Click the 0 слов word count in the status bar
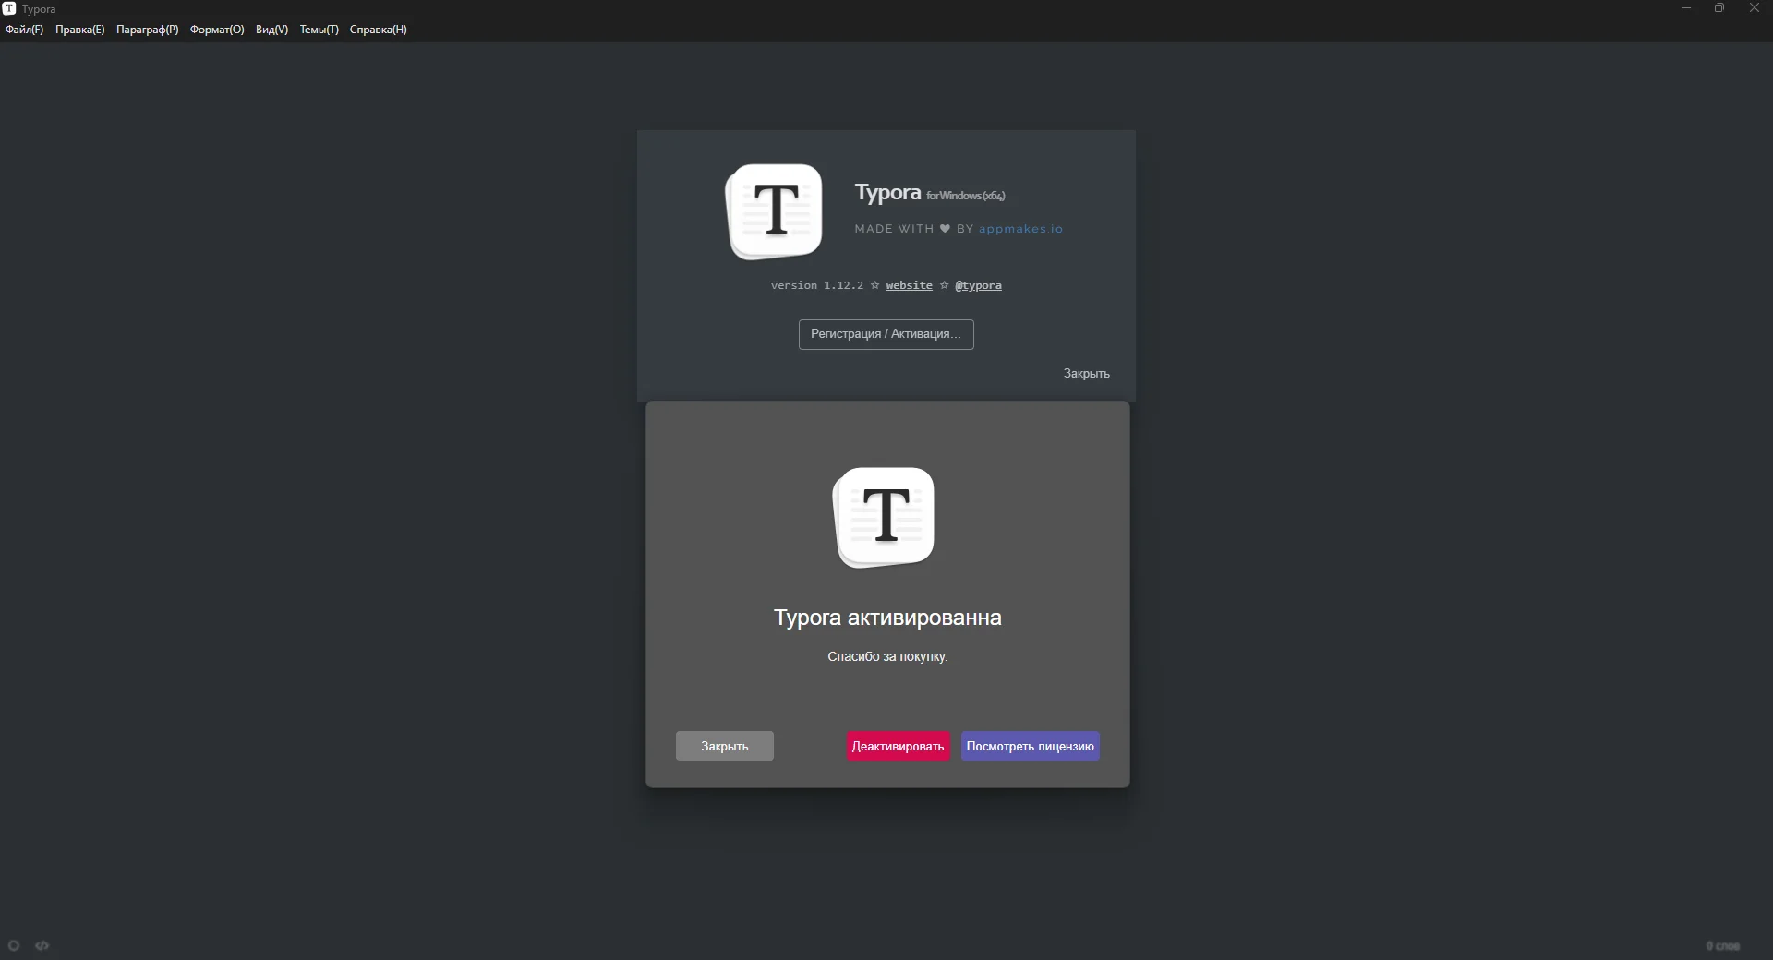 tap(1722, 946)
